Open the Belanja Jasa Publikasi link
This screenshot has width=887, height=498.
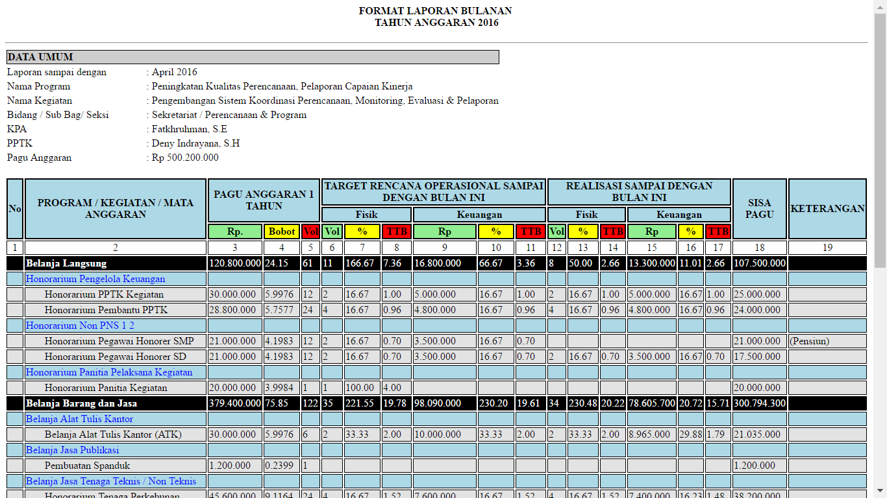(x=73, y=450)
